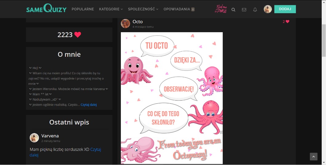Viewport: 326px width, 165px height.
Task: Click Octo's avatar on the post
Action: (125, 24)
